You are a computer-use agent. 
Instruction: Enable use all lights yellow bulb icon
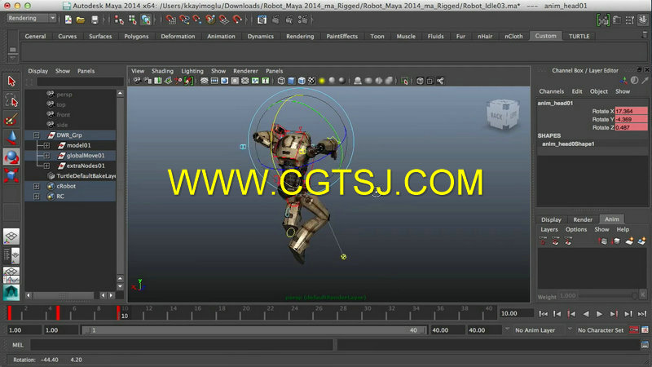point(322,81)
